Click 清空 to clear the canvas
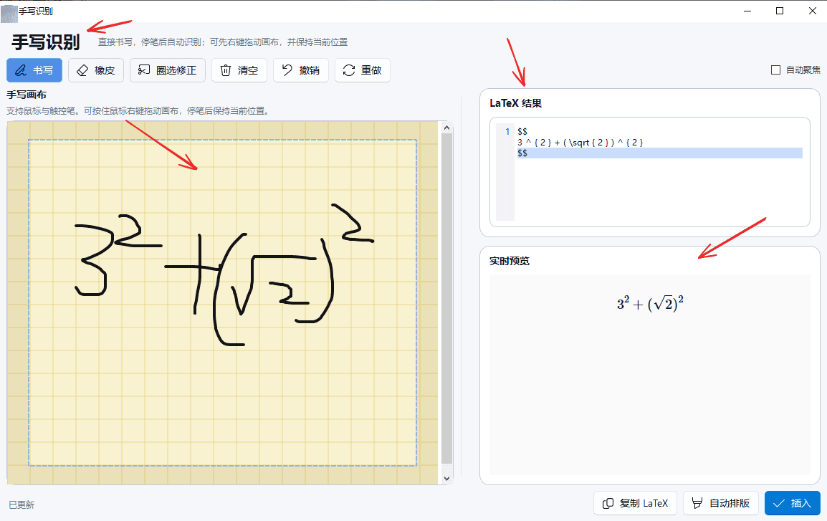 (239, 70)
